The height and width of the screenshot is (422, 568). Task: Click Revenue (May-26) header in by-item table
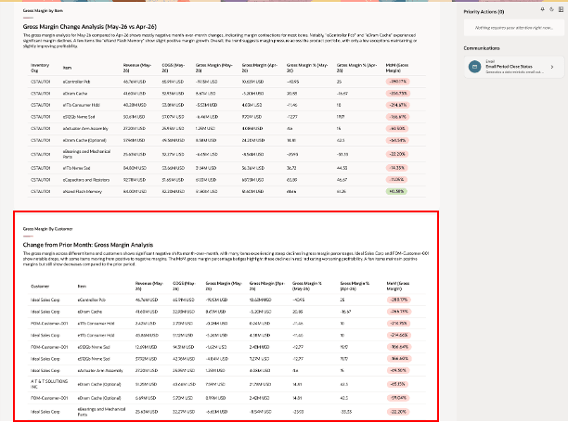137,68
